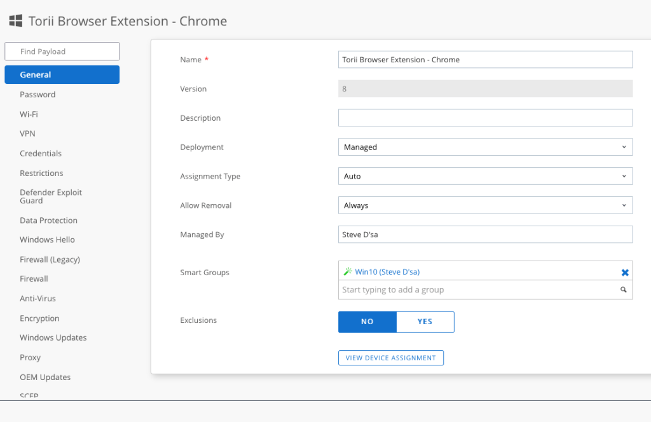Select the General payload tab
The image size is (651, 422).
62,74
